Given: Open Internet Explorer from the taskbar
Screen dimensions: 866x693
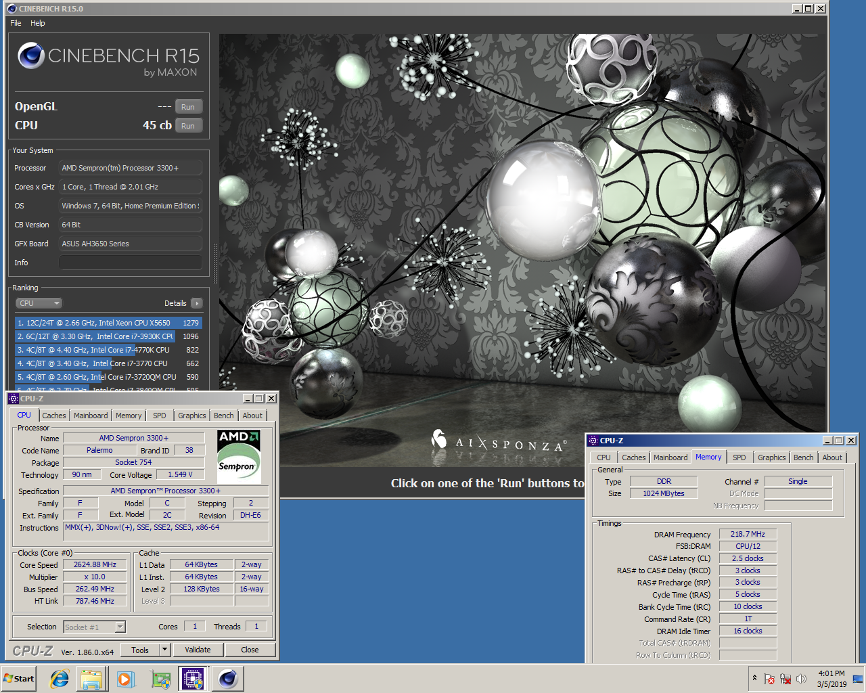Looking at the screenshot, I should click(60, 679).
